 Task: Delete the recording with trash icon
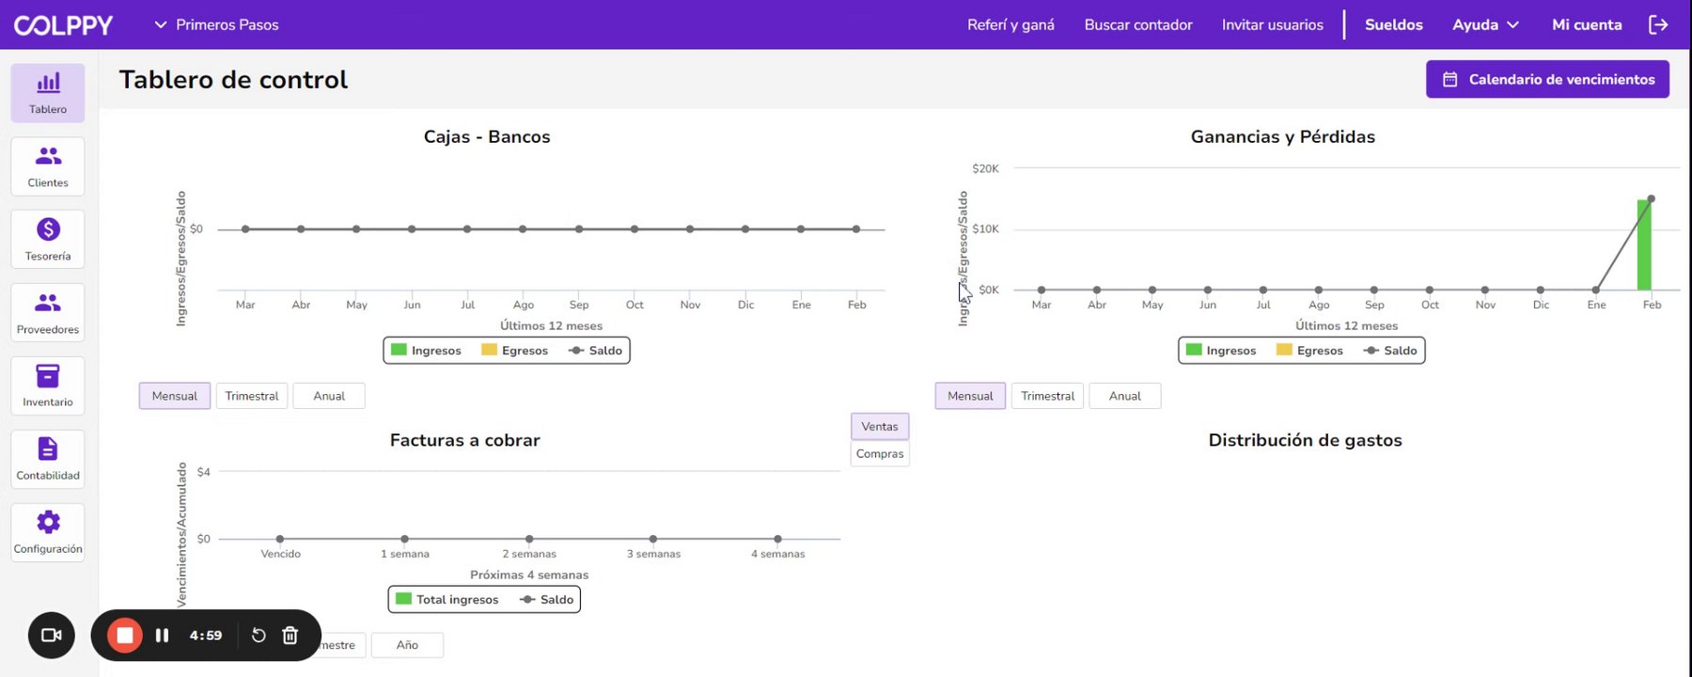coord(290,636)
